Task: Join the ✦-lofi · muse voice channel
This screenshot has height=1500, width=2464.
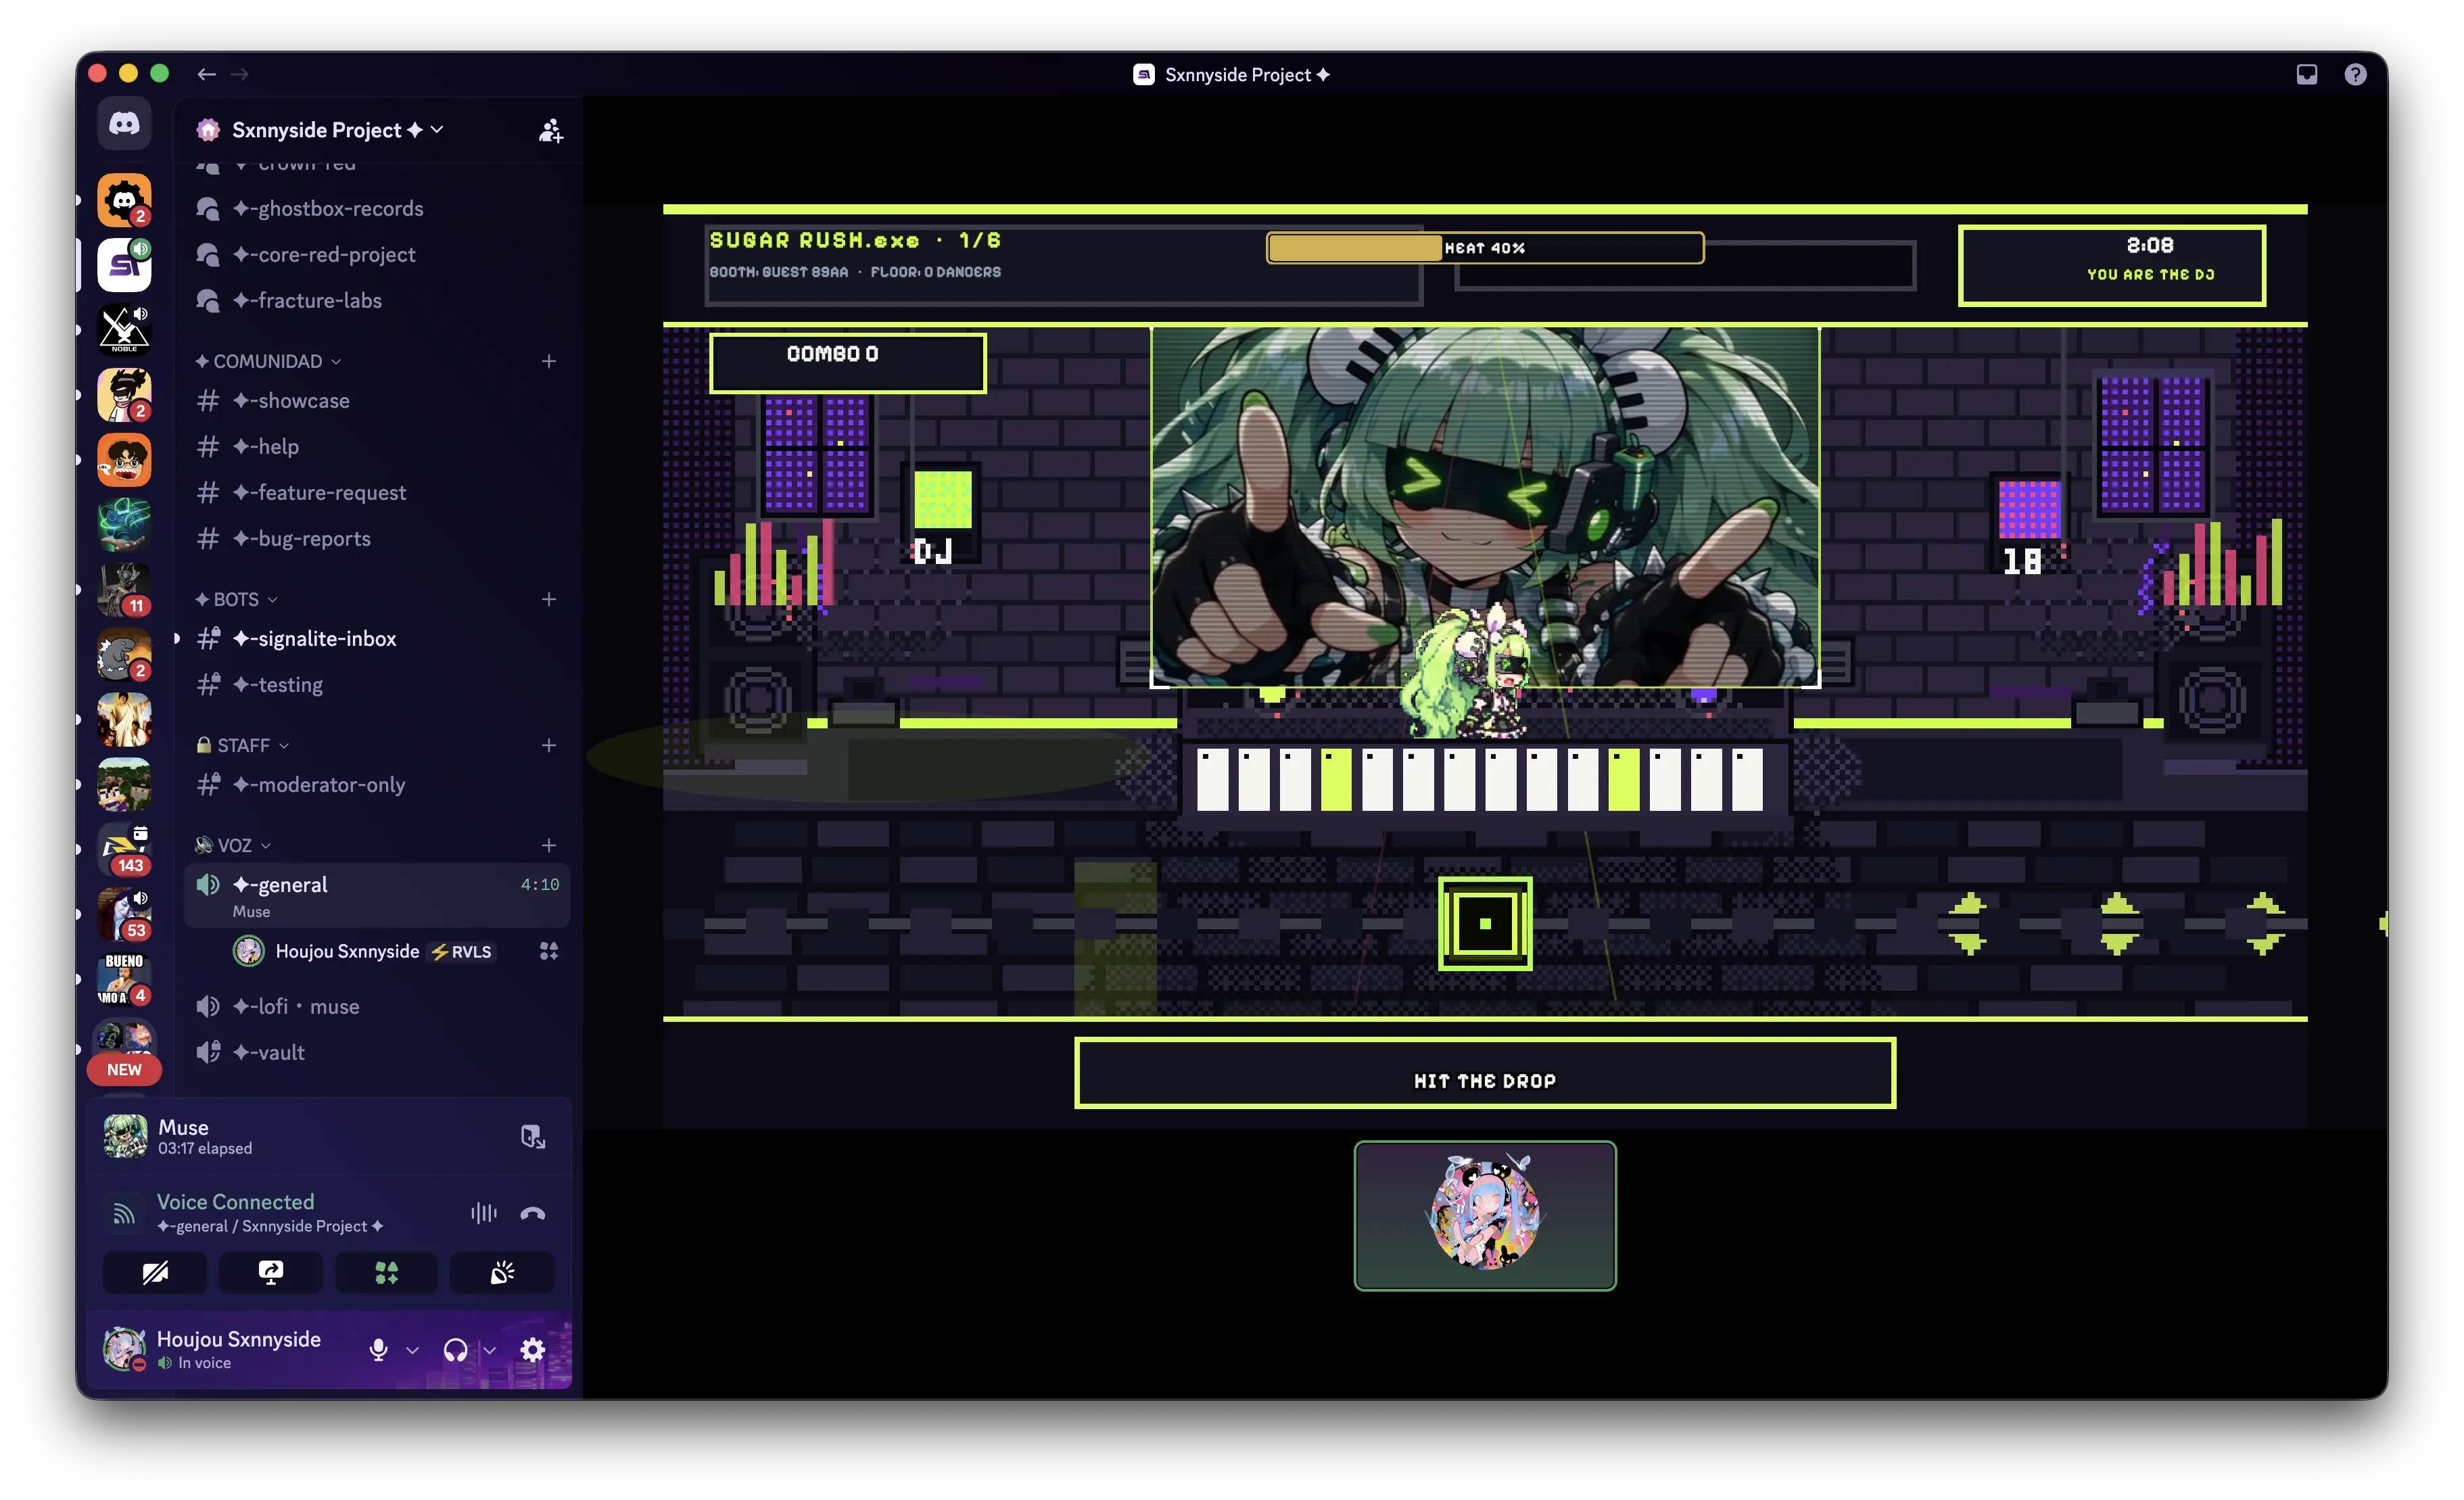Action: tap(378, 1007)
